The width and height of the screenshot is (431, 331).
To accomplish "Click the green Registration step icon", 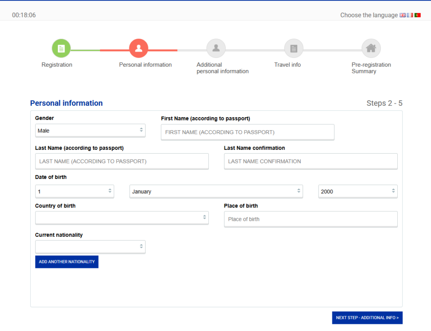I will point(61,48).
